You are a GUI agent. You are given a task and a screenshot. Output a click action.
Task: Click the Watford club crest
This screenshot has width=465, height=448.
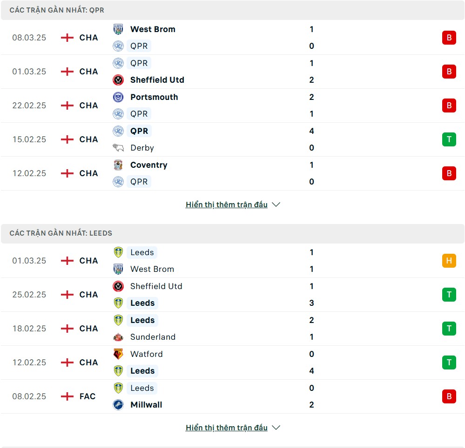[118, 354]
